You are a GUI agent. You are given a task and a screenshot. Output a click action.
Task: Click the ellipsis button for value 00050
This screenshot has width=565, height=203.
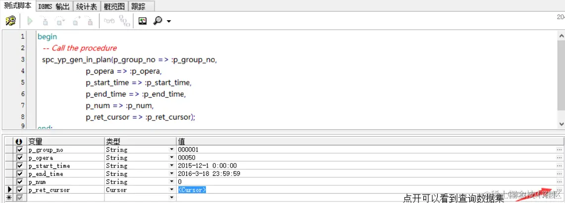coord(559,158)
